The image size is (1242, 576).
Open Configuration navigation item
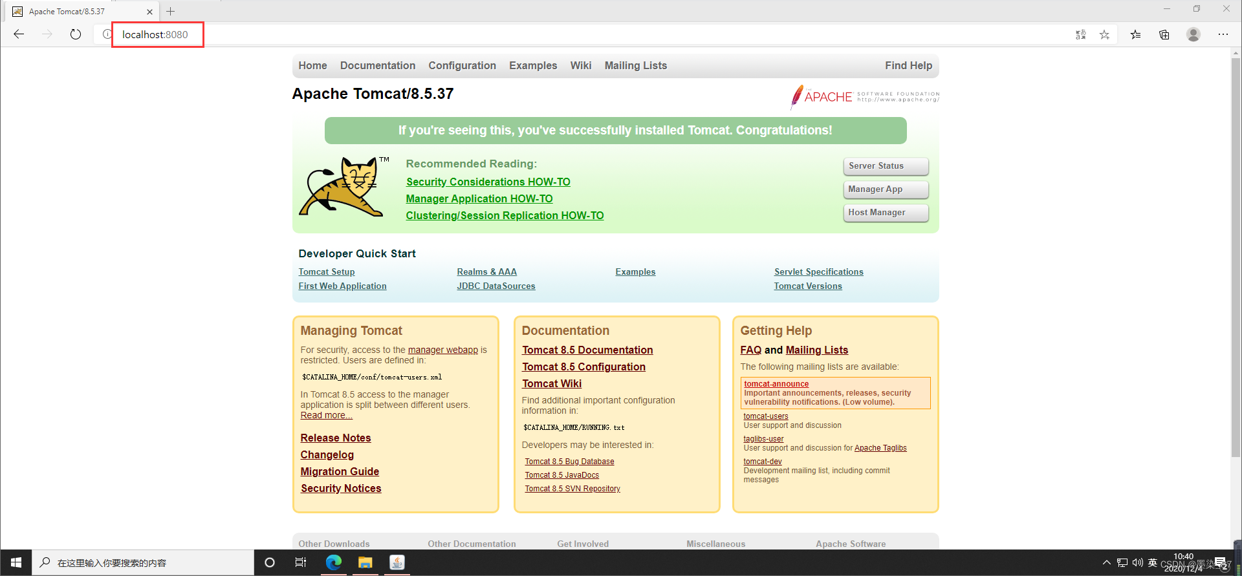(462, 65)
